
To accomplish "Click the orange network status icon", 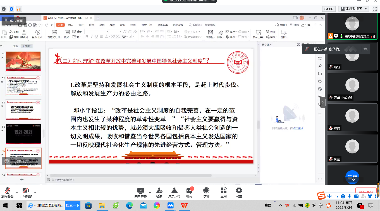I will (19, 9).
